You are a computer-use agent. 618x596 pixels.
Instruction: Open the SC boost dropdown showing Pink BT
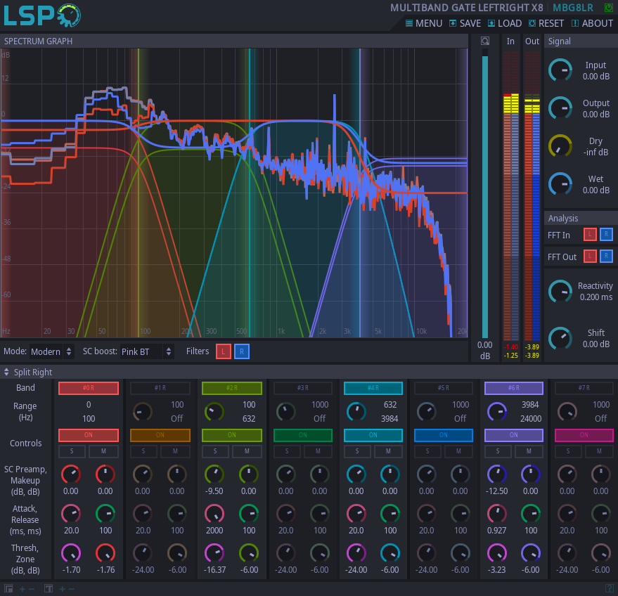tap(147, 351)
